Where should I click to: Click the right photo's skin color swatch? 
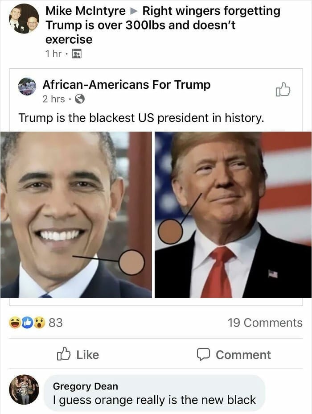point(170,231)
